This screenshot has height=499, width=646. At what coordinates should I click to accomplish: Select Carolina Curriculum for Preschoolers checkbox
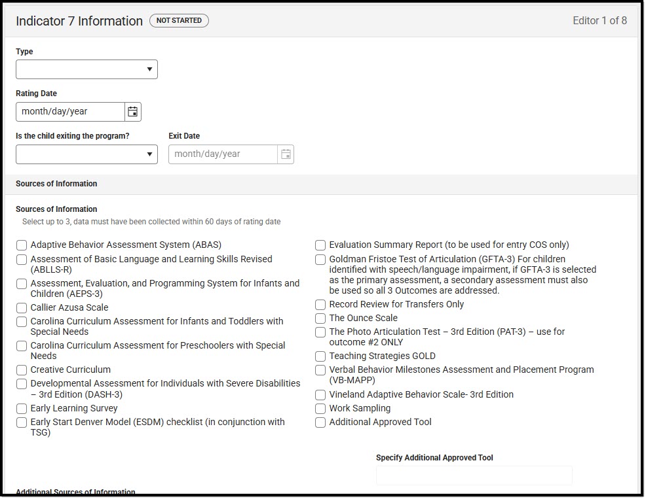(22, 346)
